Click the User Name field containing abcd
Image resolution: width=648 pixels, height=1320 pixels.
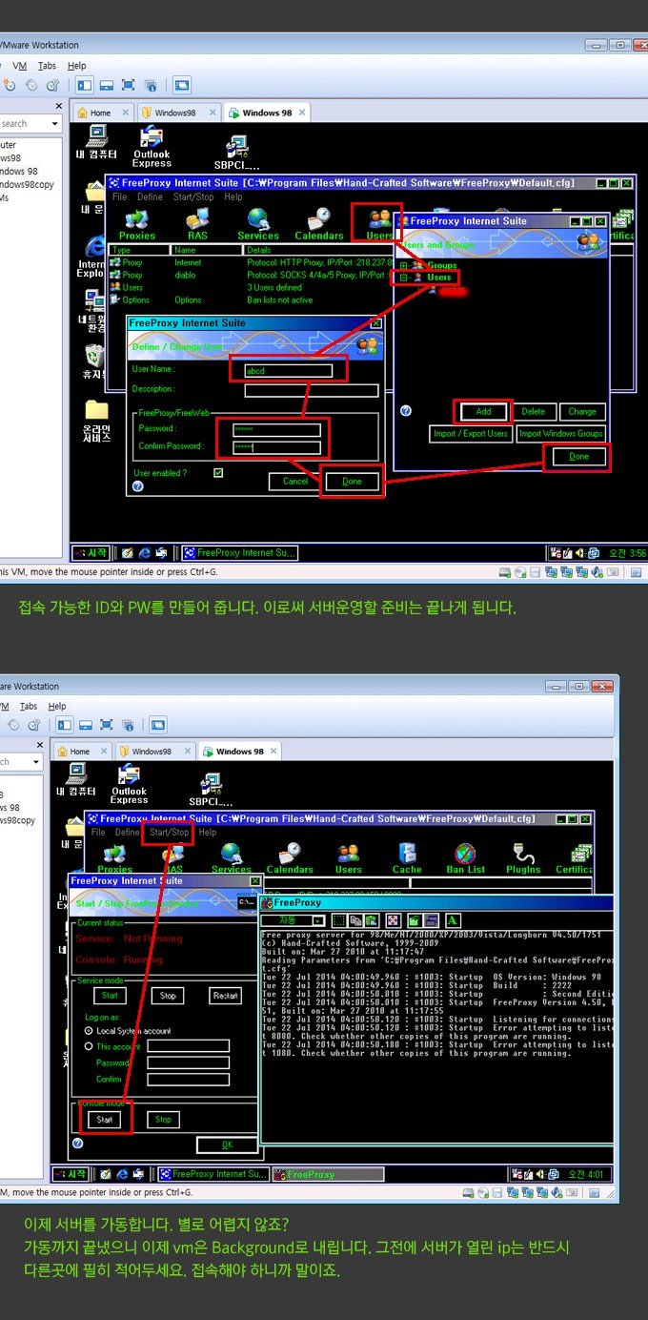(x=289, y=370)
